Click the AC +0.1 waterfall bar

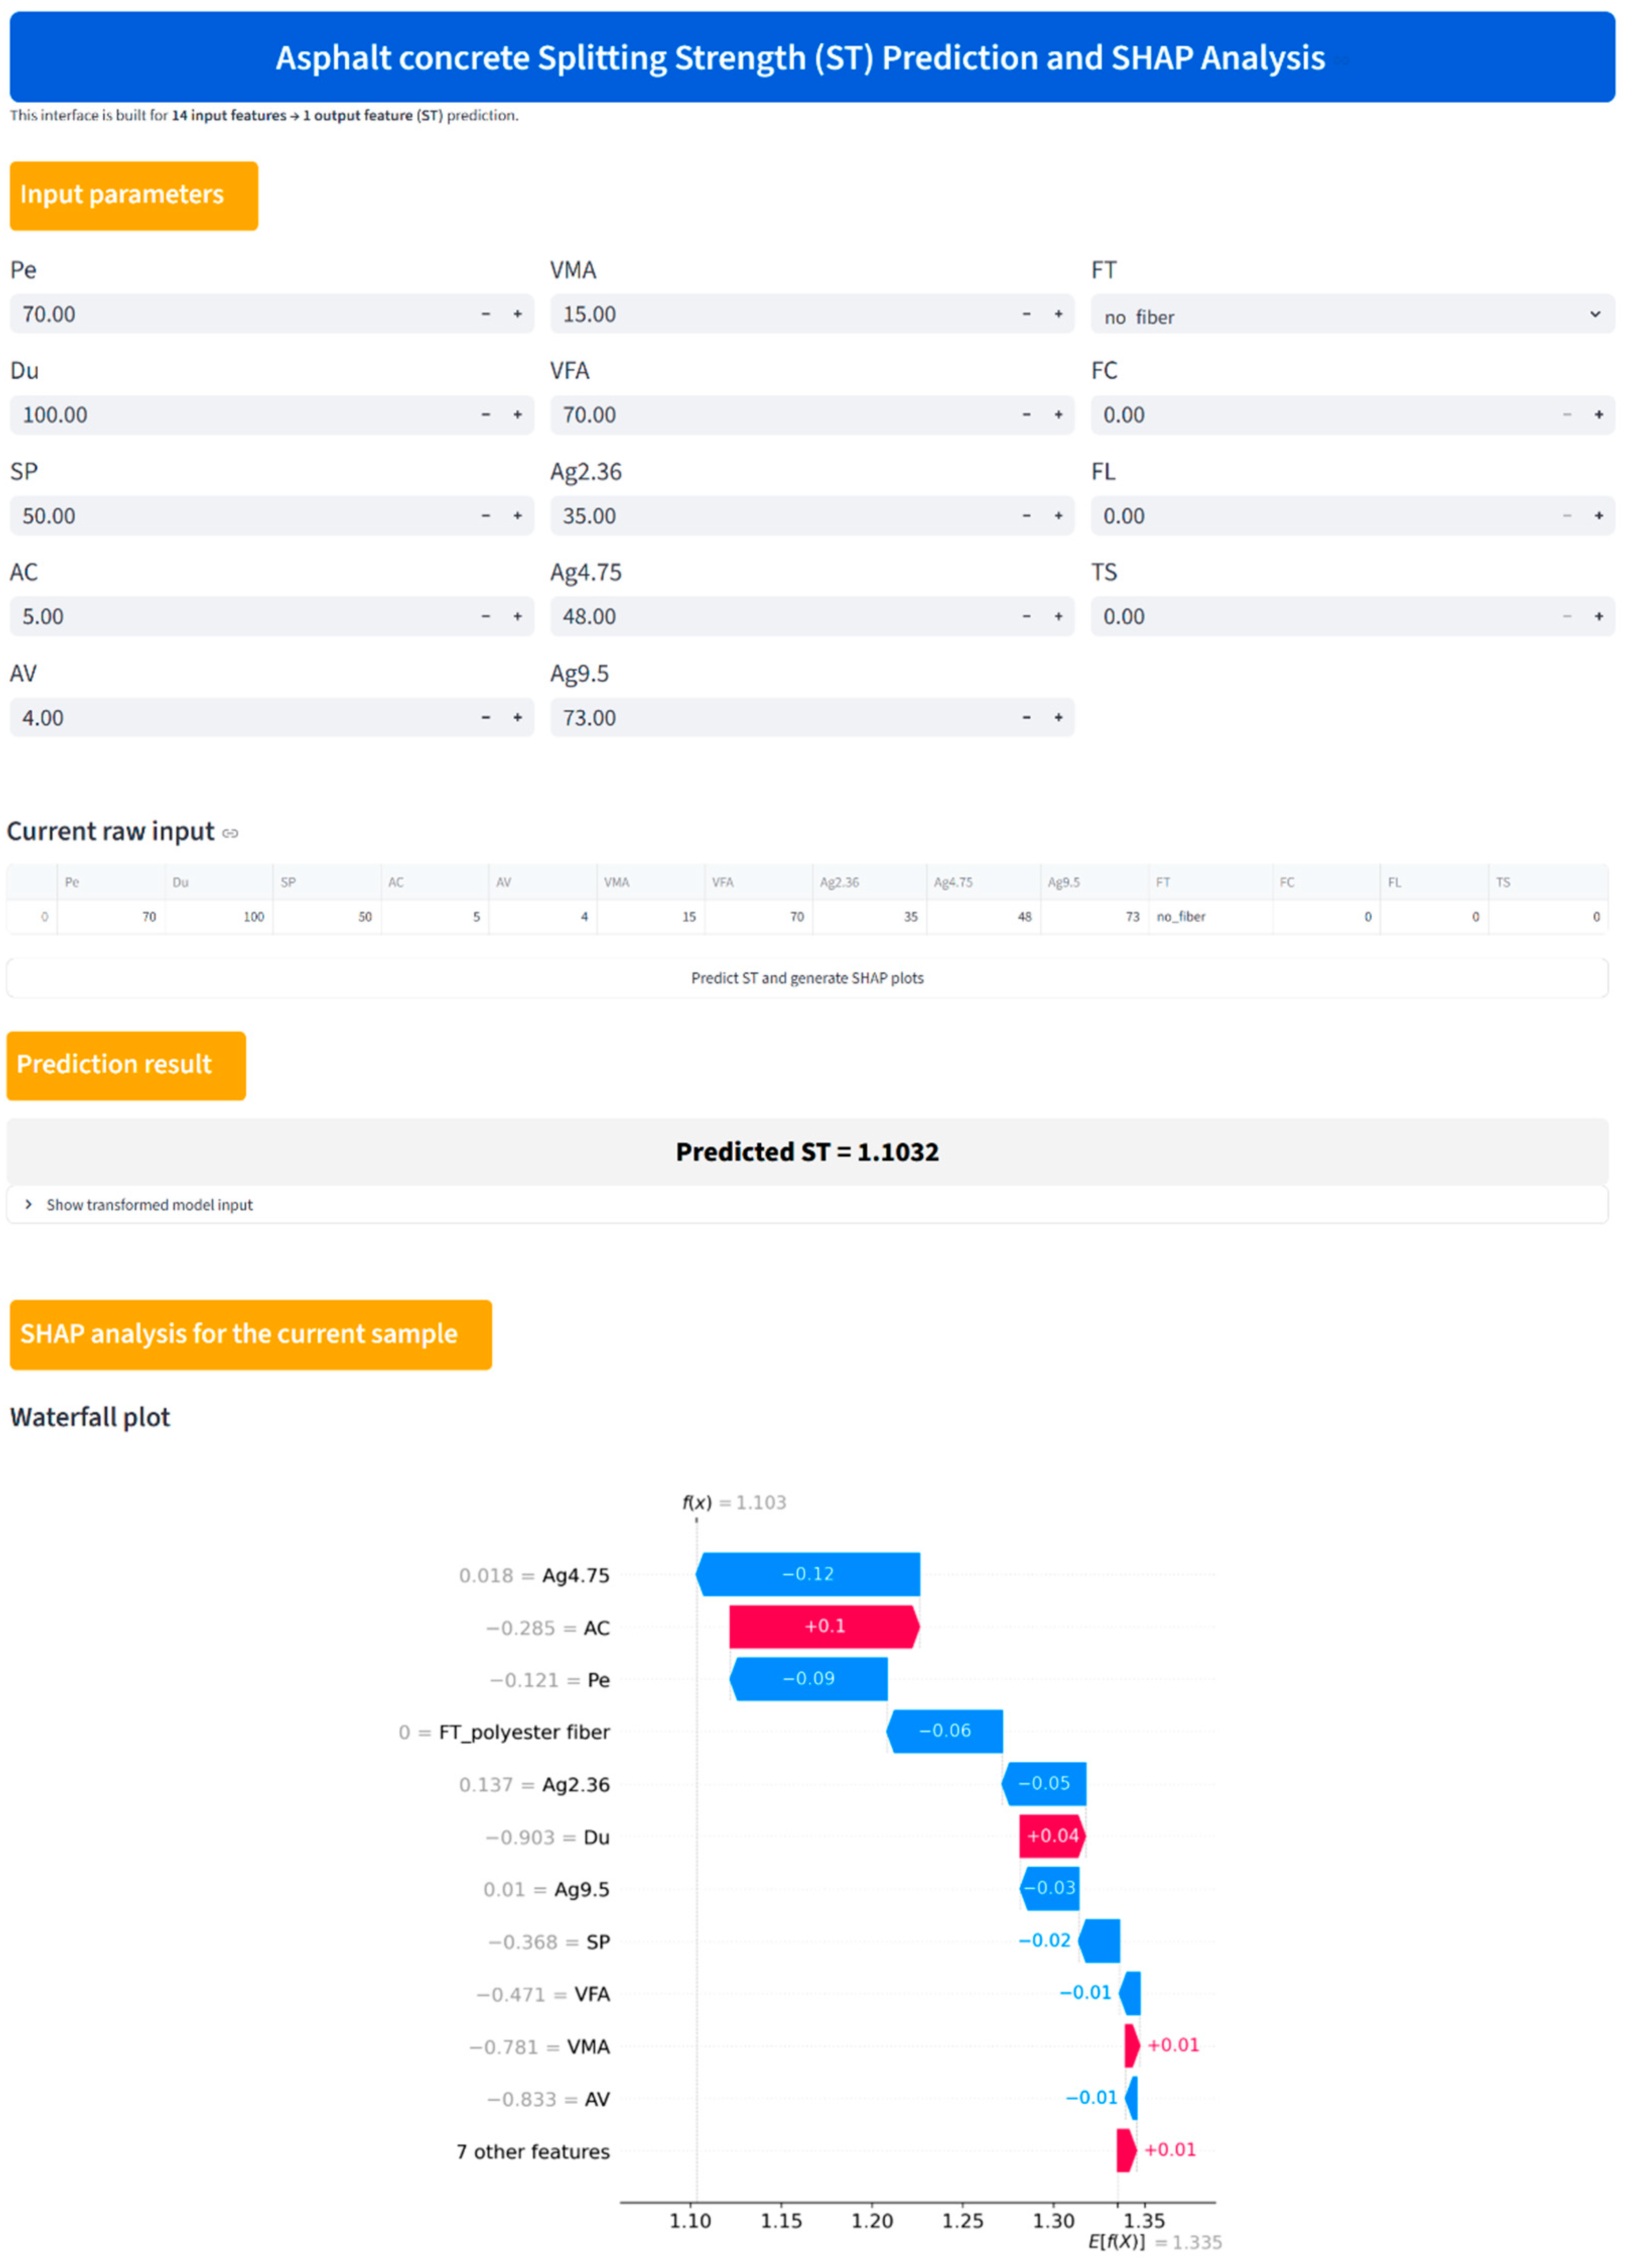[x=825, y=1626]
